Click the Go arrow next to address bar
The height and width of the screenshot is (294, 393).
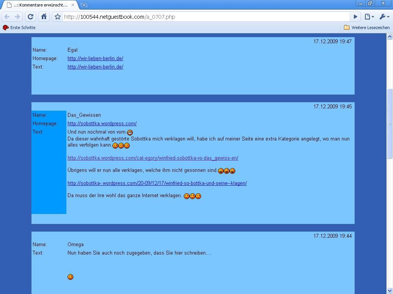[355, 17]
